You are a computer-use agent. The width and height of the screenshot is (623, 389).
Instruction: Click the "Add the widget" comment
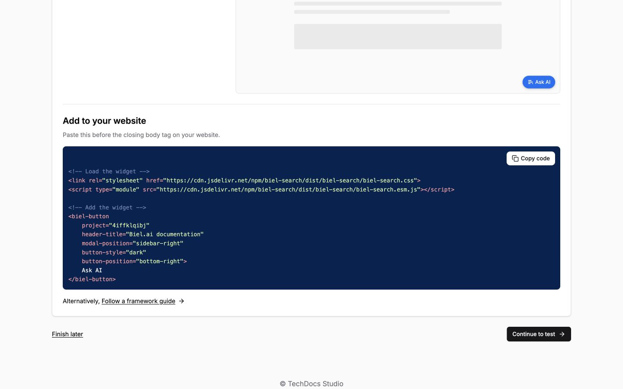(x=107, y=207)
